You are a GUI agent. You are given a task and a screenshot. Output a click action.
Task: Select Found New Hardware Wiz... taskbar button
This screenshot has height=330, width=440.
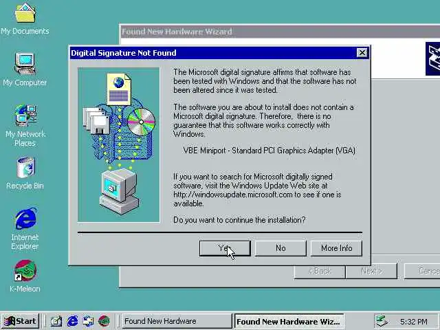pyautogui.click(x=289, y=321)
